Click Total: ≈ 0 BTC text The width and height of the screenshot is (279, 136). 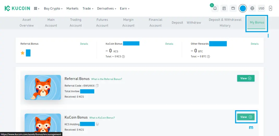[199, 56]
